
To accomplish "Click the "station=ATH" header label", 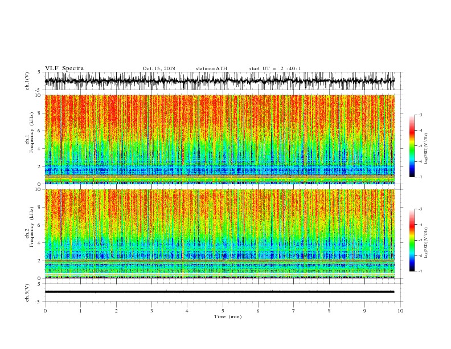I will tap(211, 68).
